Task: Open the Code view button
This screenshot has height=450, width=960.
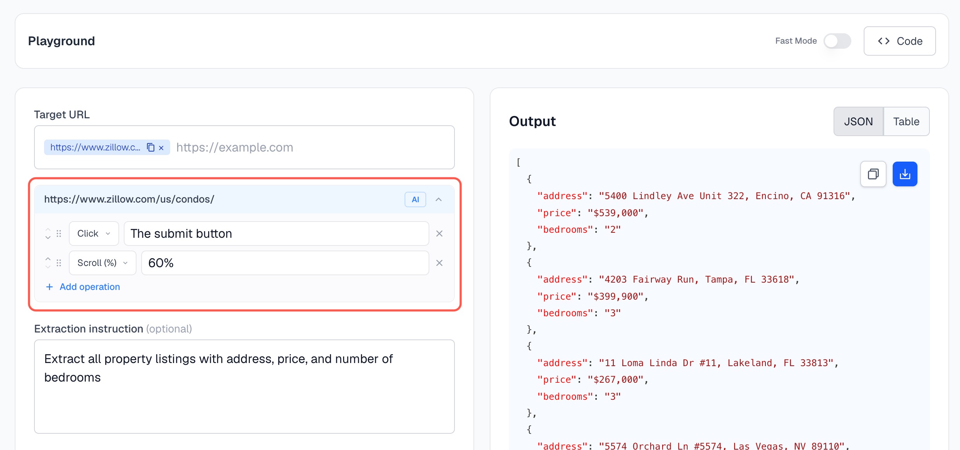Action: (x=900, y=41)
